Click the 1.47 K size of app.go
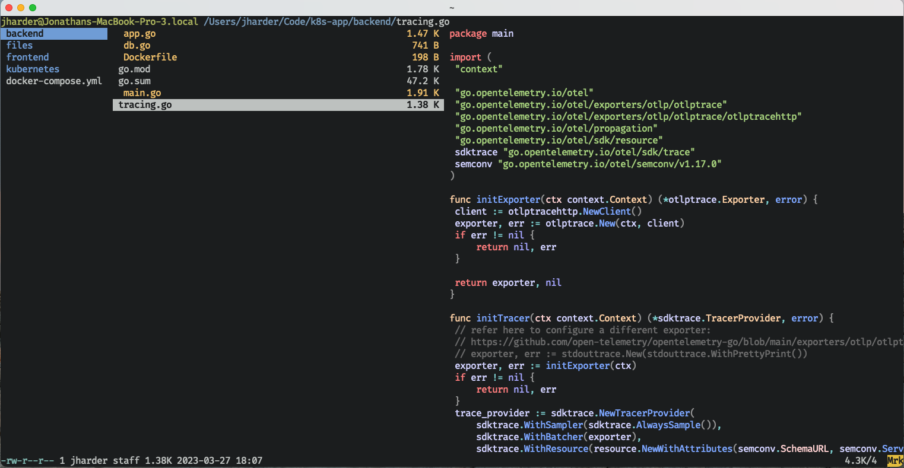Image resolution: width=904 pixels, height=468 pixels. coord(423,34)
